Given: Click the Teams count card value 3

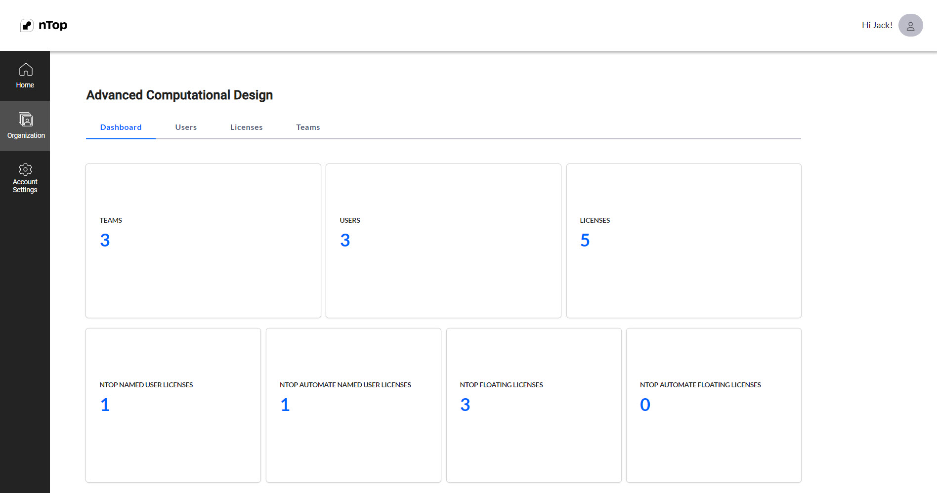Looking at the screenshot, I should click(105, 241).
